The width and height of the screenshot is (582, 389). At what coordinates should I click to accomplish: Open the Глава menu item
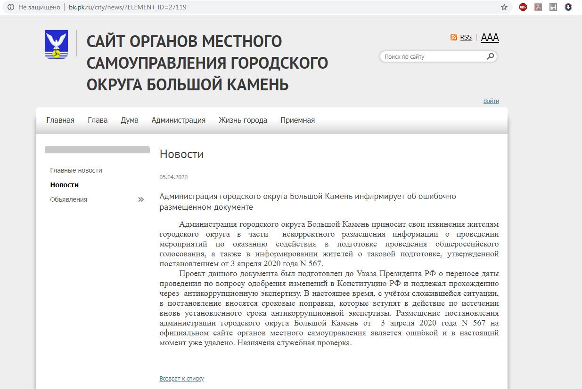pyautogui.click(x=98, y=120)
